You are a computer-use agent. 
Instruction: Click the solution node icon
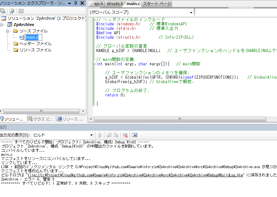pos(3,18)
